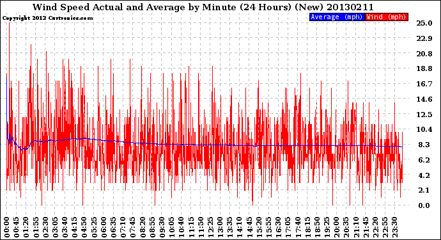Click the 11:15 time axis label
The width and height of the screenshot is (441, 240).
point(191,227)
